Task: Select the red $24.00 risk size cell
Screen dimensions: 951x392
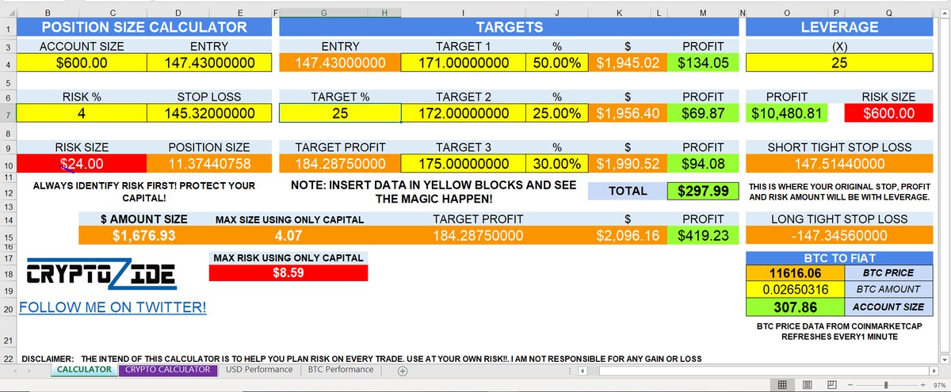Action: 82,164
